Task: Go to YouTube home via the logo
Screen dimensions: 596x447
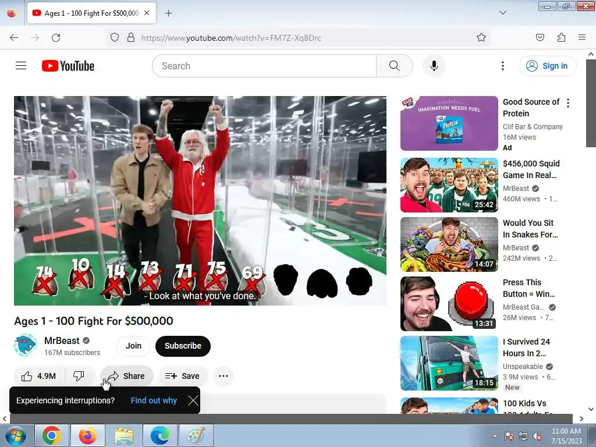Action: (68, 66)
